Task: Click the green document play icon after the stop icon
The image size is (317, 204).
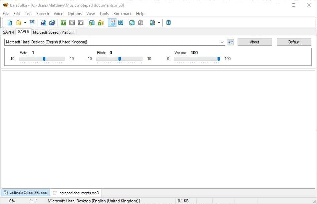Action: click(x=92, y=23)
